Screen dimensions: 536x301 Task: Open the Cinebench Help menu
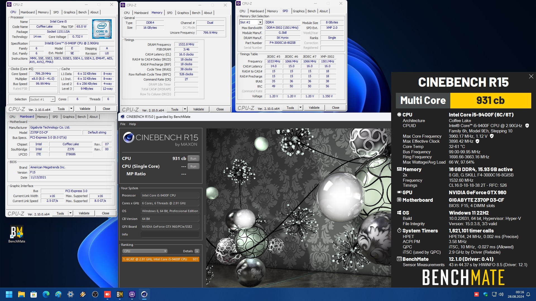click(x=133, y=124)
